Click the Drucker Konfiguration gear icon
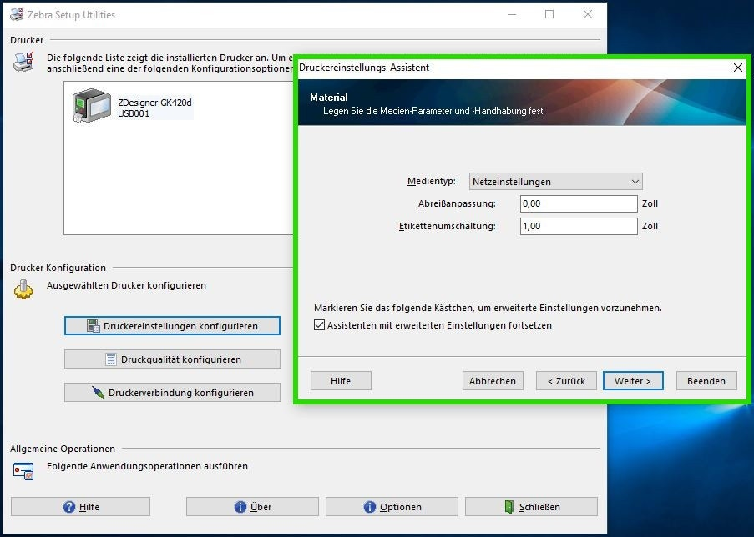The width and height of the screenshot is (754, 537). pyautogui.click(x=23, y=289)
